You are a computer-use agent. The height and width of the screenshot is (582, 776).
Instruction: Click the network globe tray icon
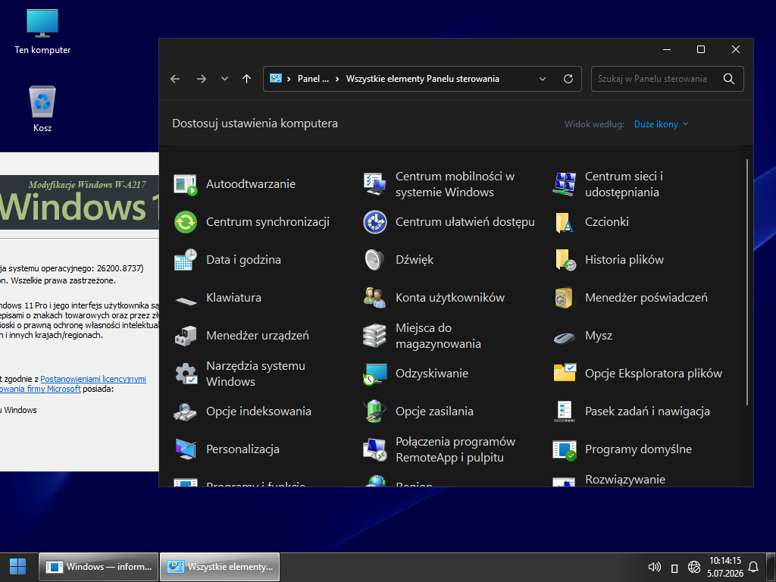pyautogui.click(x=694, y=567)
